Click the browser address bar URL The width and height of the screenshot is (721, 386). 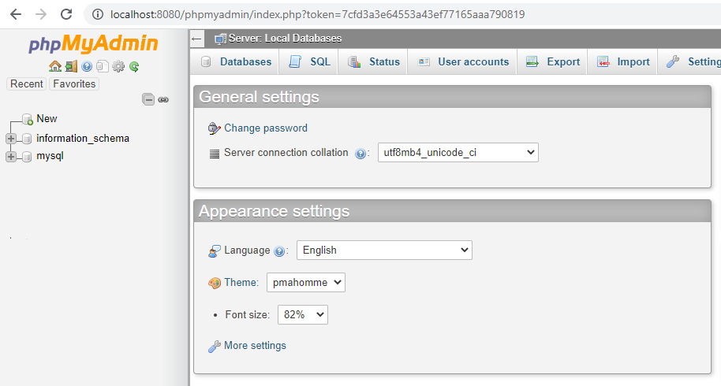(x=317, y=15)
